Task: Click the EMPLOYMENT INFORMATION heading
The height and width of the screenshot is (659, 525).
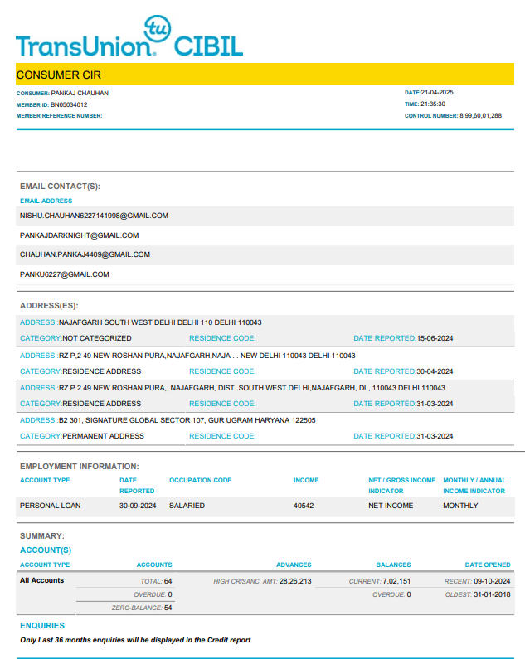Action: tap(80, 467)
